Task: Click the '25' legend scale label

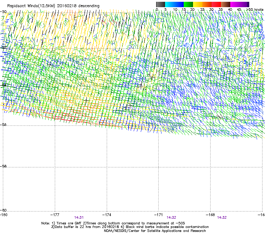Action: click(x=202, y=10)
